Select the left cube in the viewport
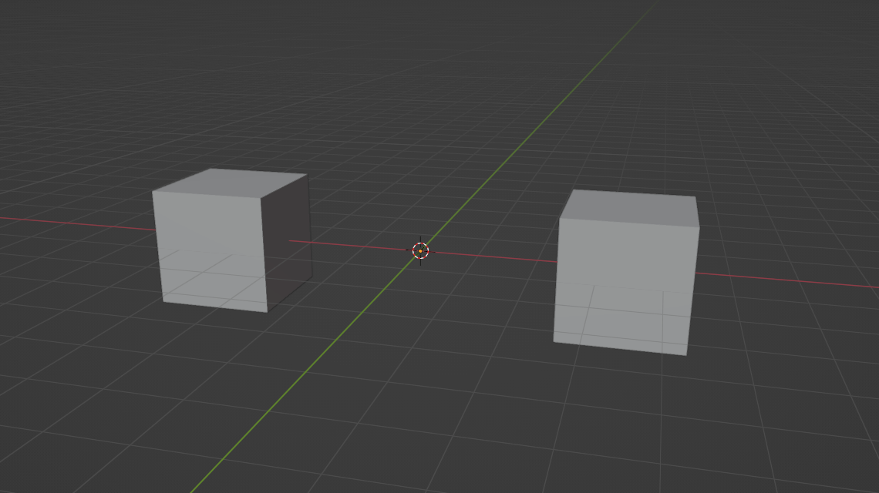879x493 pixels. click(231, 240)
